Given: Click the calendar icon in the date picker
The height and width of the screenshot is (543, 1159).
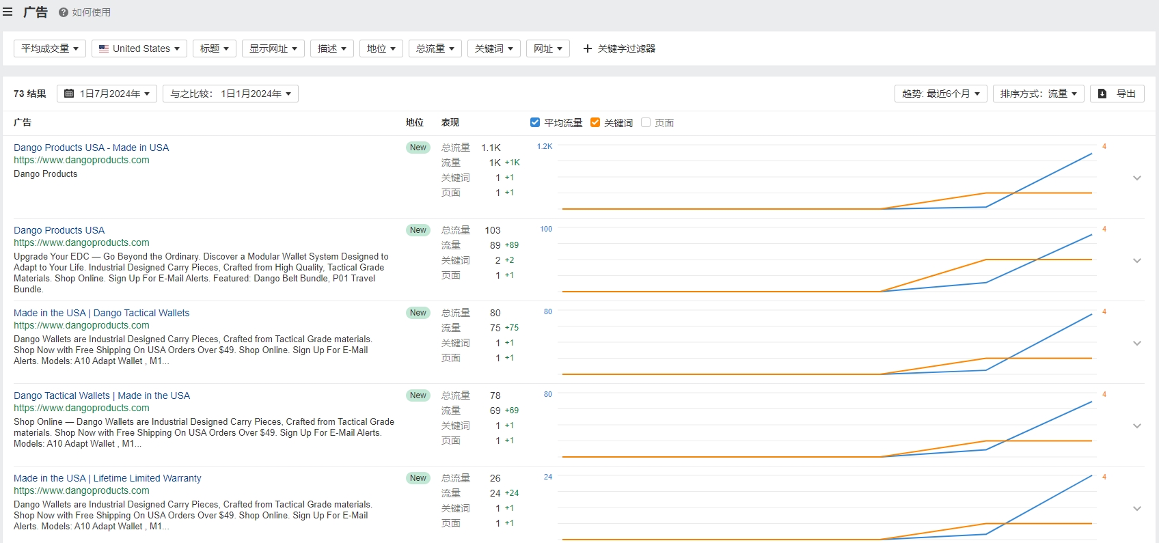Looking at the screenshot, I should coord(69,94).
